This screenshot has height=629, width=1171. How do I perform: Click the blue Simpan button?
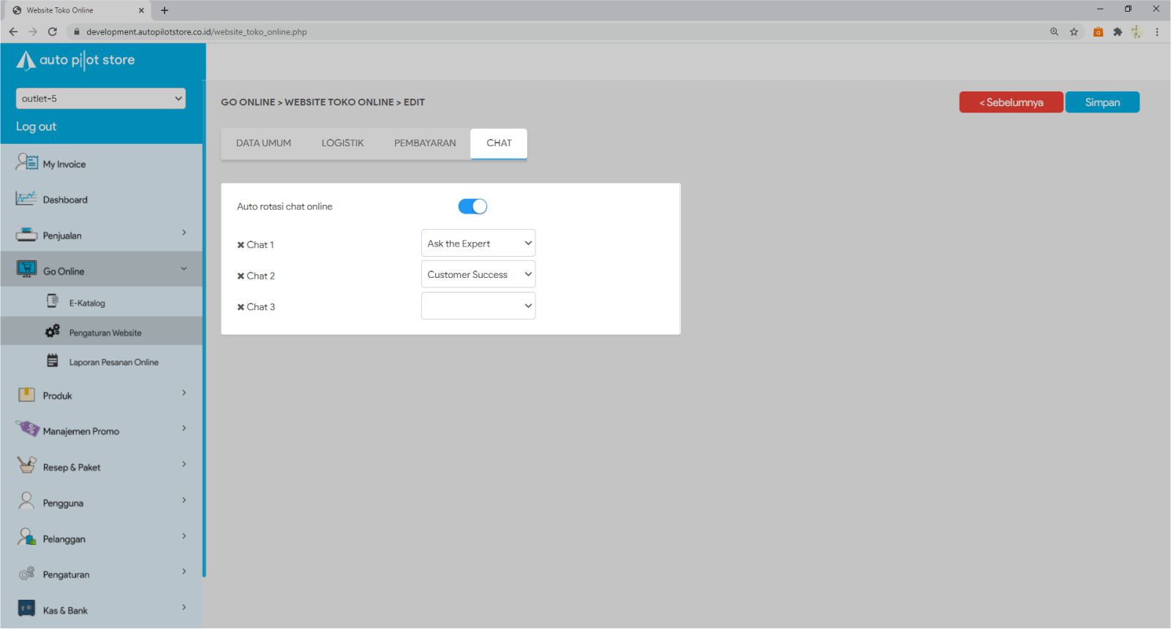point(1102,102)
